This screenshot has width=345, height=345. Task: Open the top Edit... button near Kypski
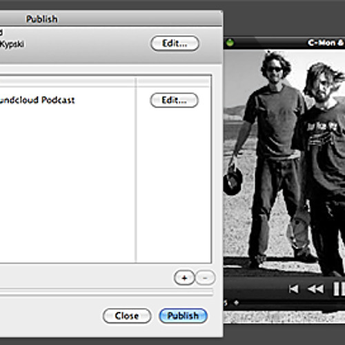click(x=175, y=43)
